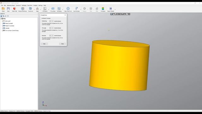Click the Close button in the dialog
This screenshot has width=202, height=114.
coord(62,44)
